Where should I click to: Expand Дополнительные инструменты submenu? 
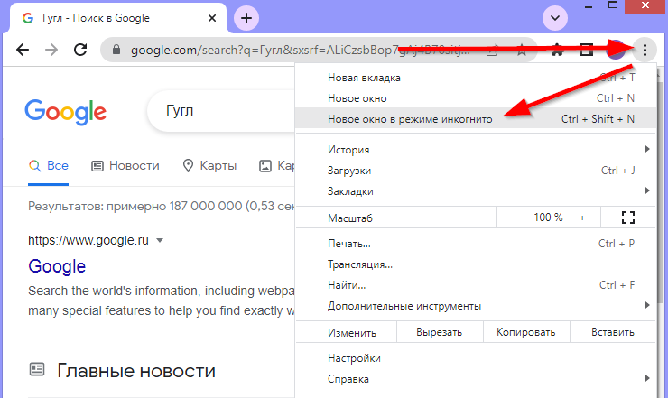click(478, 306)
